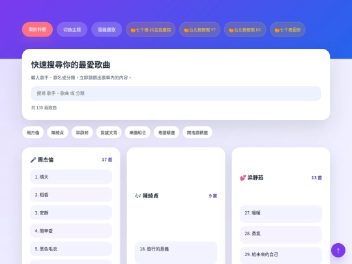Open the 七个橙 抖音直播間 link
The width and height of the screenshot is (352, 264).
pyautogui.click(x=151, y=29)
